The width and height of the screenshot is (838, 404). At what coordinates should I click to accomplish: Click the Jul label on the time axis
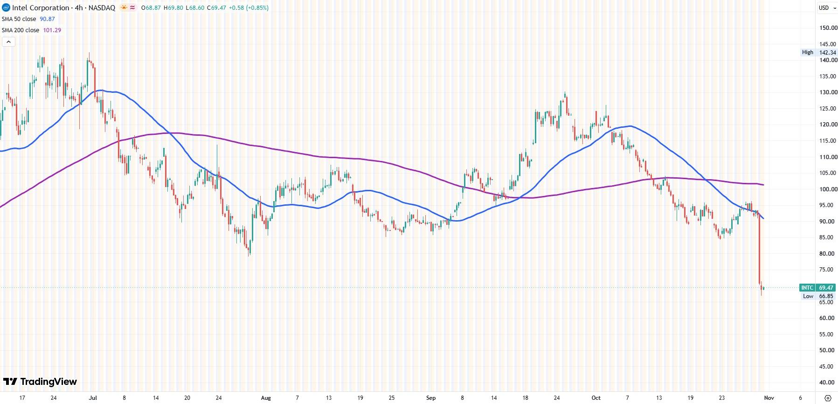click(93, 398)
